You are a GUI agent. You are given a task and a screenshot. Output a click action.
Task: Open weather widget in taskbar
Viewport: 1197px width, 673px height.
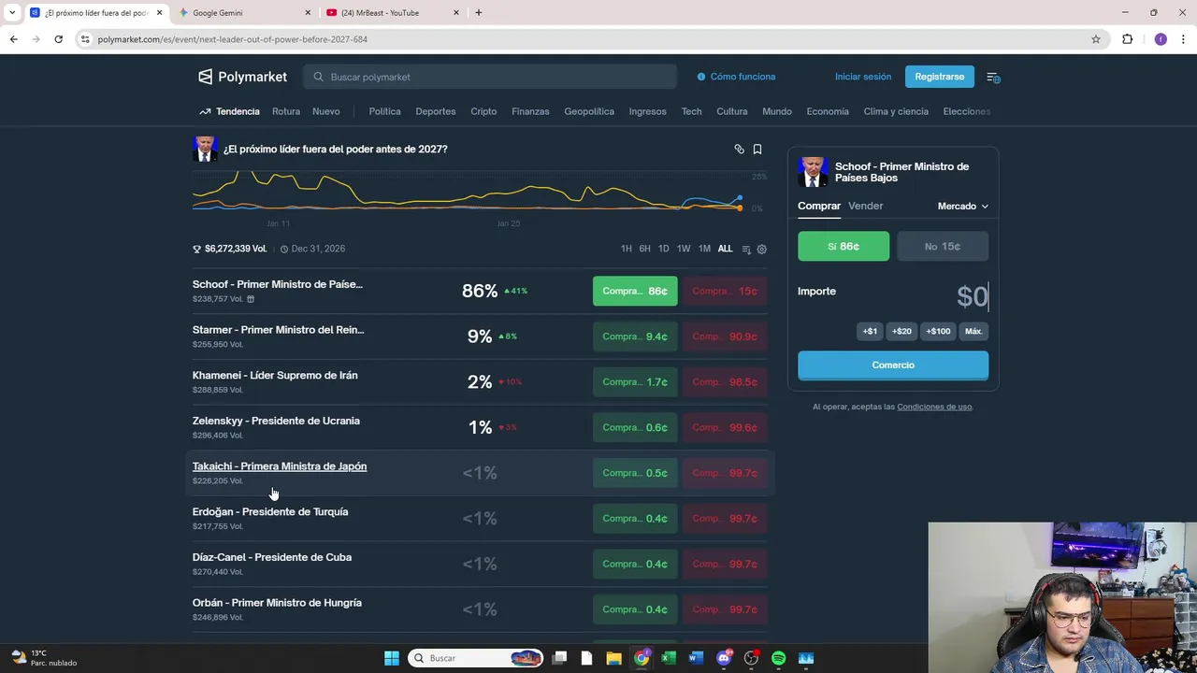(43, 658)
